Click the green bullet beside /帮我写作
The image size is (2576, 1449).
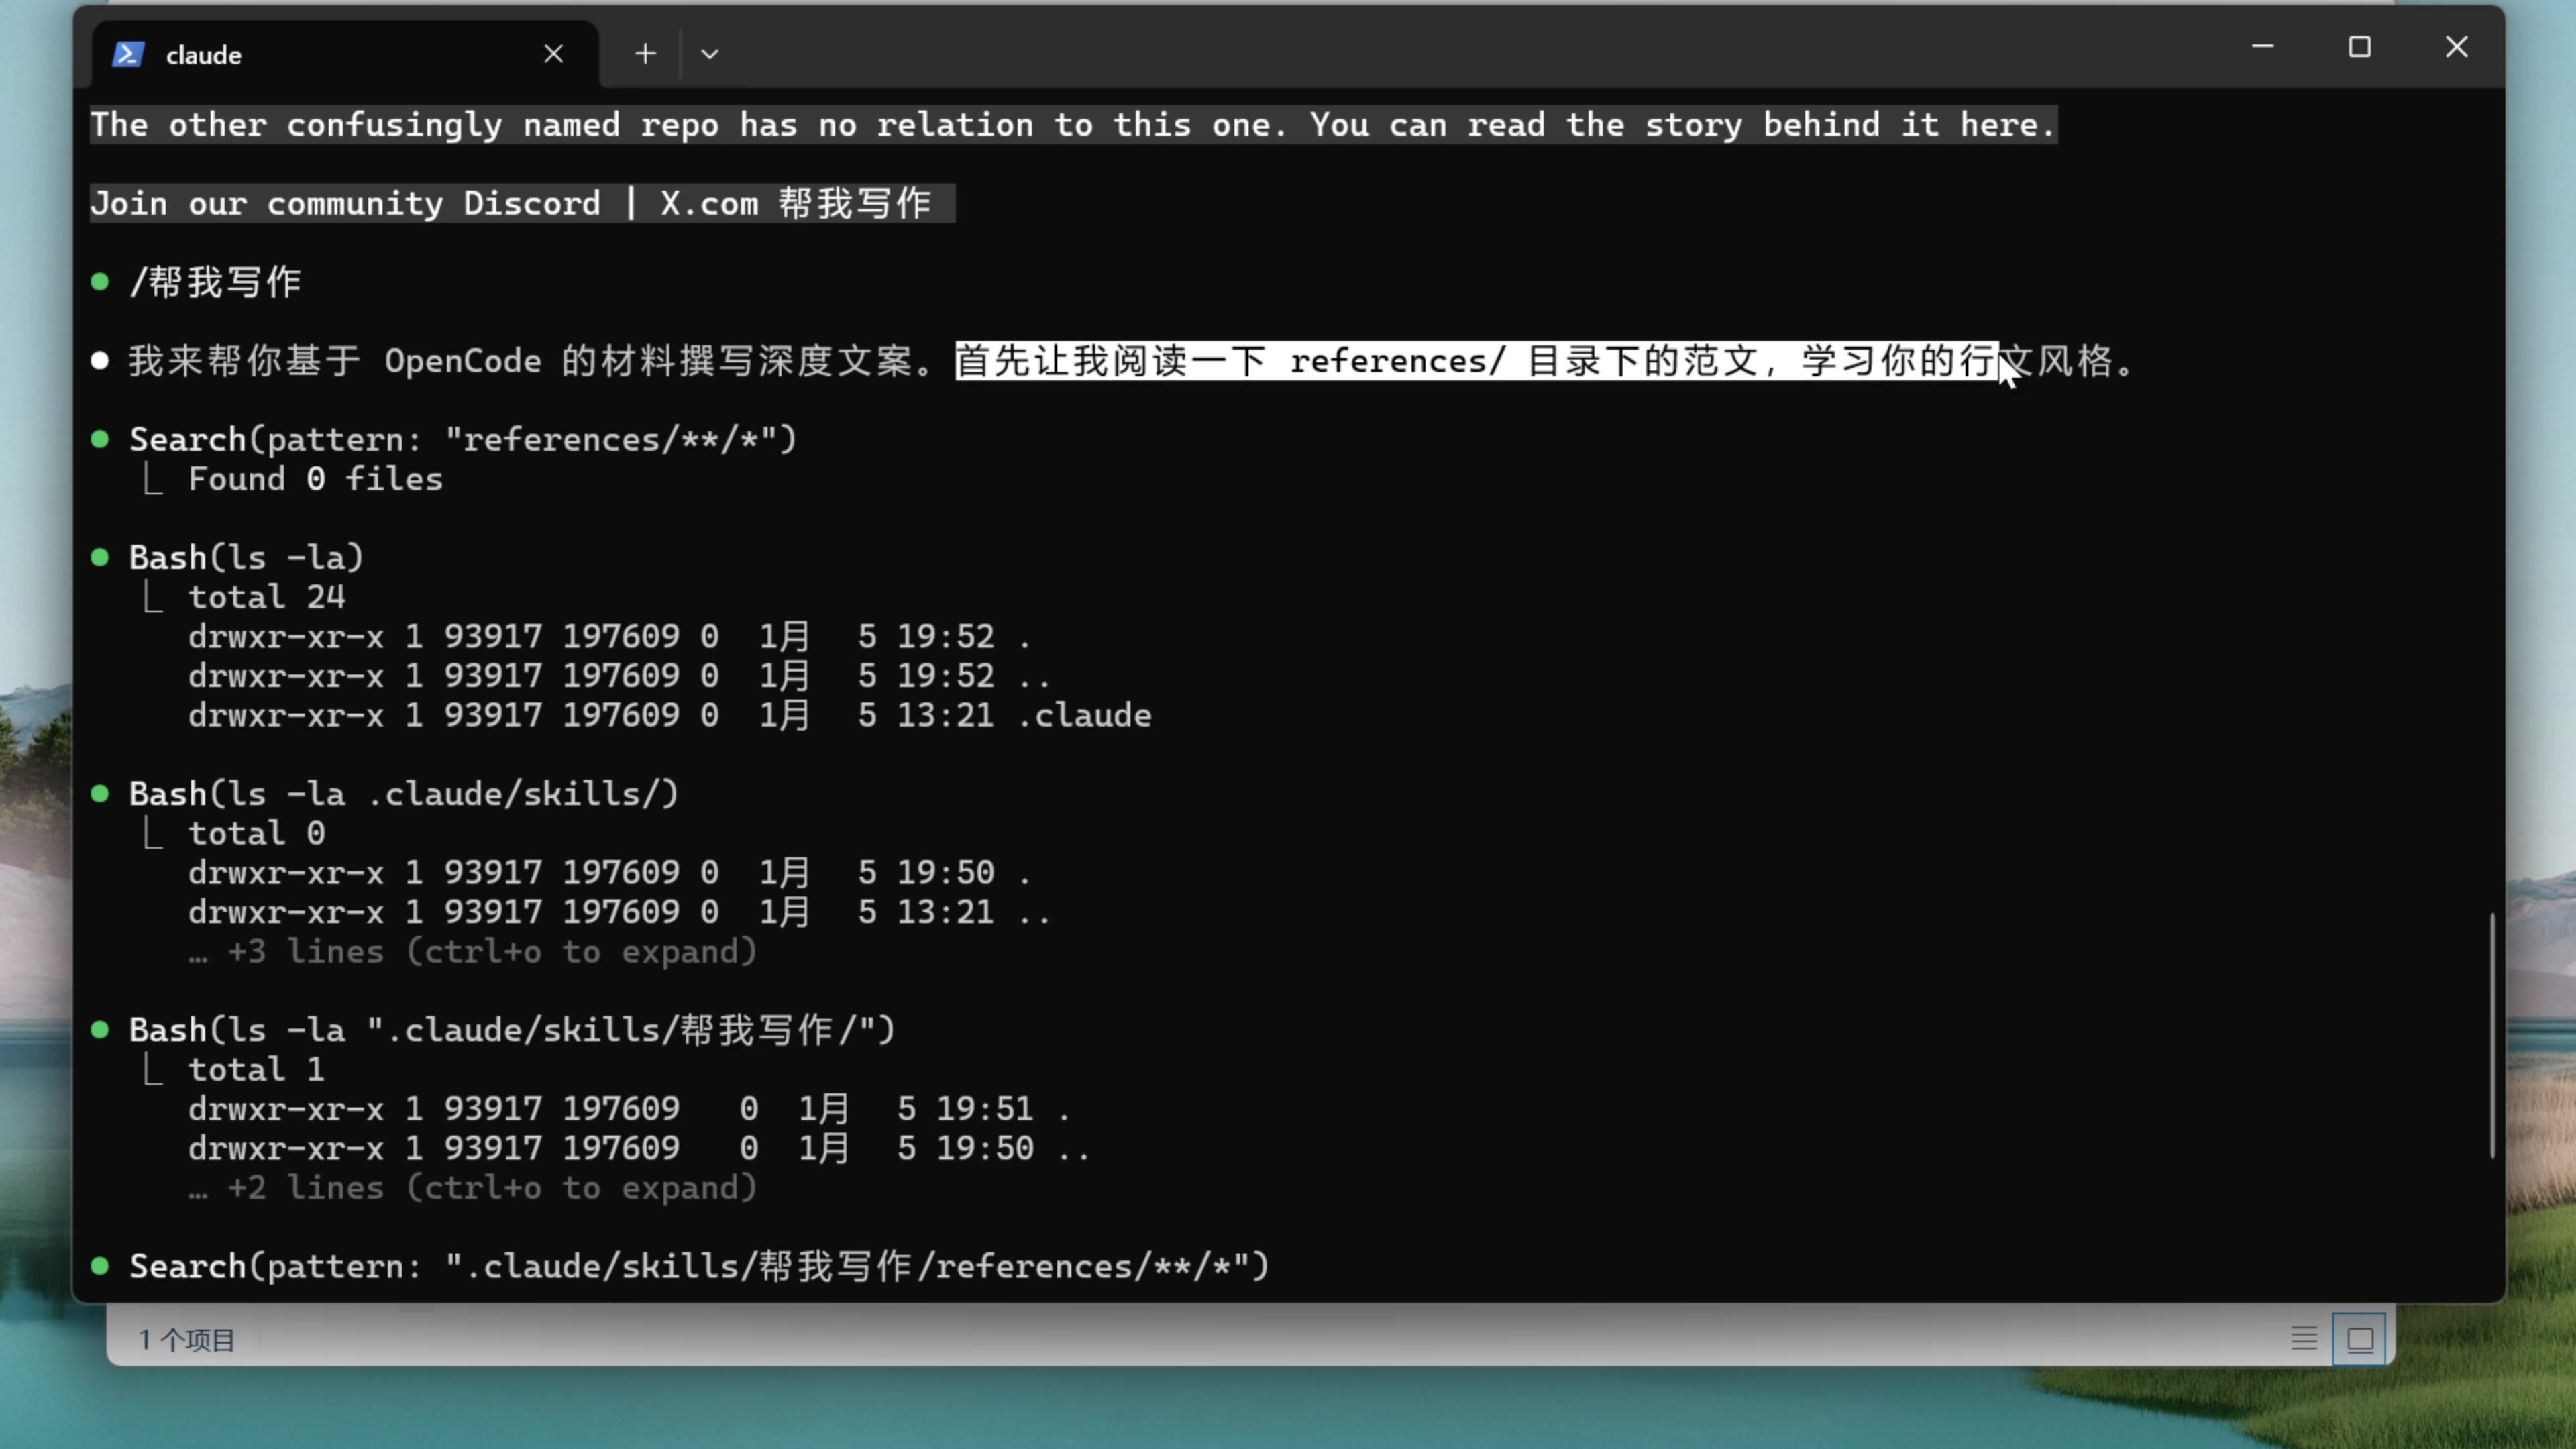click(100, 282)
